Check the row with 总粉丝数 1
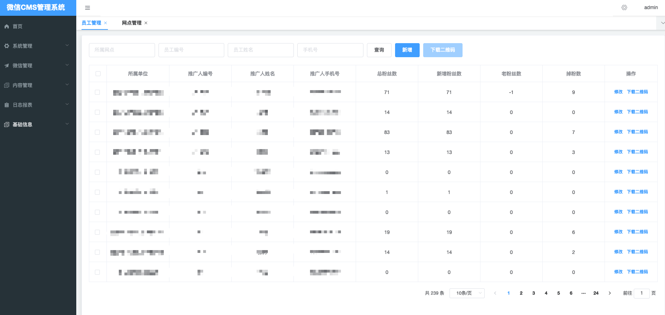This screenshot has width=665, height=315. click(x=97, y=192)
